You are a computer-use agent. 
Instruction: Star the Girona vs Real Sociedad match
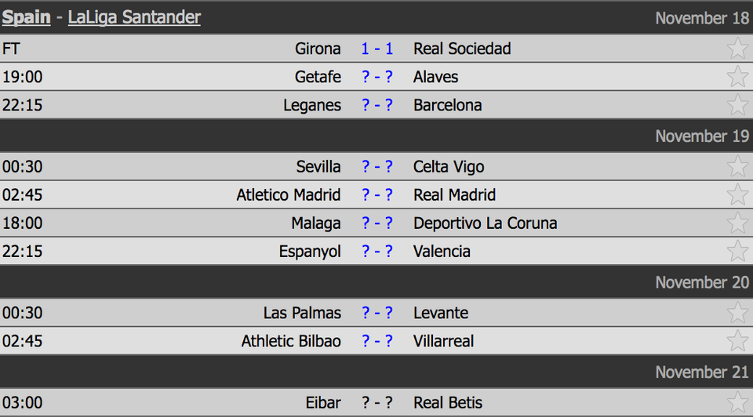click(737, 49)
